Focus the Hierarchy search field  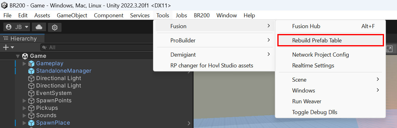[x=99, y=47]
